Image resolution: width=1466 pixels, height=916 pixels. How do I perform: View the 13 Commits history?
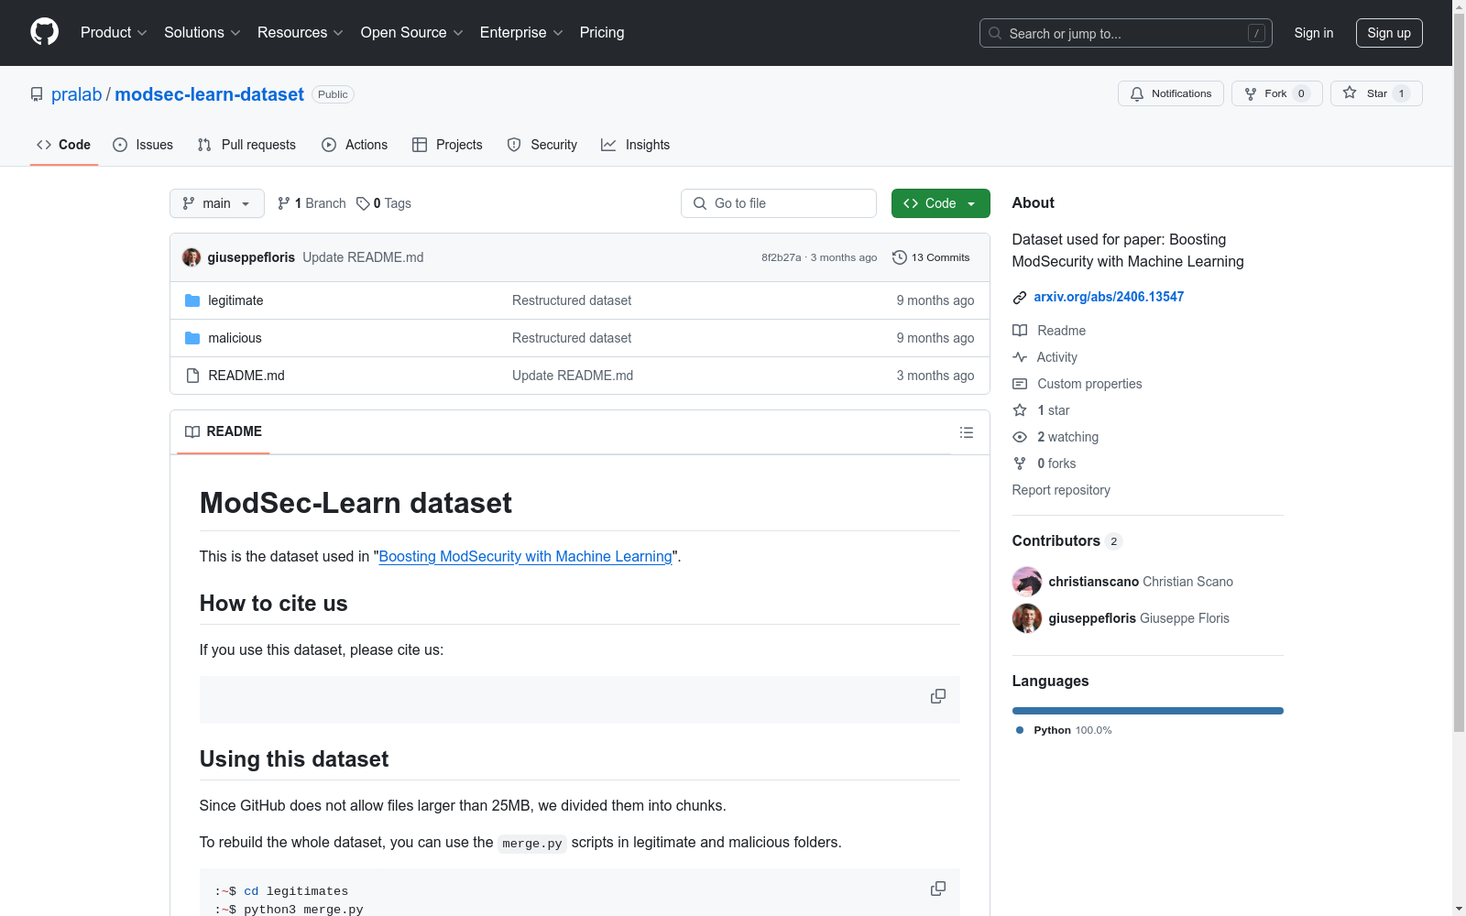[932, 257]
